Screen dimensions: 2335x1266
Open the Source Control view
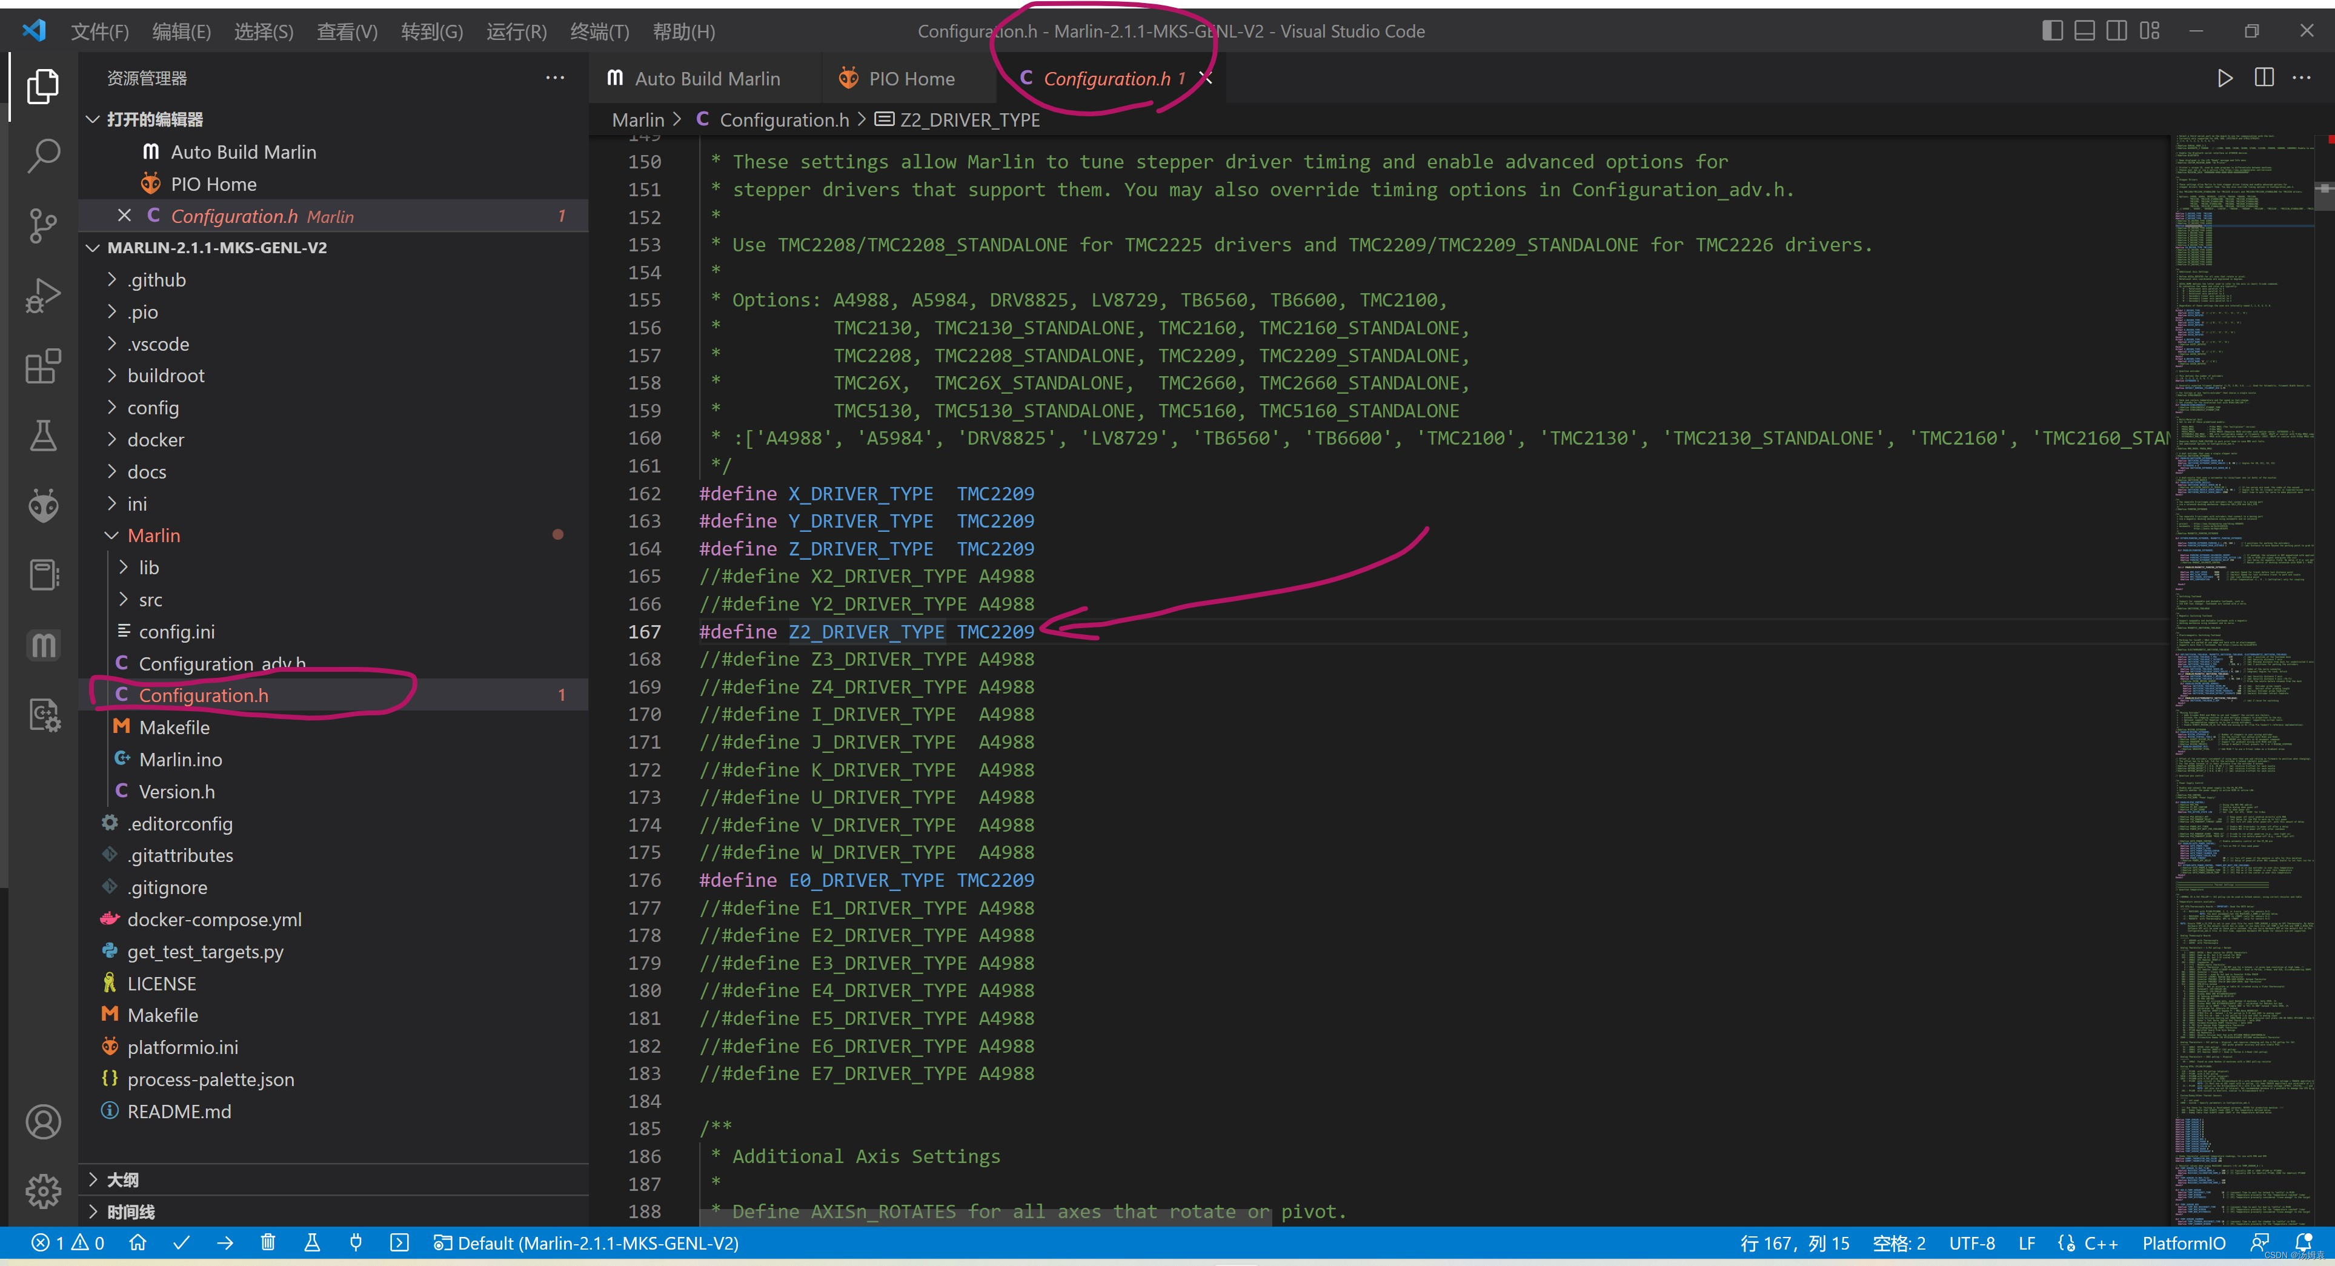coord(42,226)
